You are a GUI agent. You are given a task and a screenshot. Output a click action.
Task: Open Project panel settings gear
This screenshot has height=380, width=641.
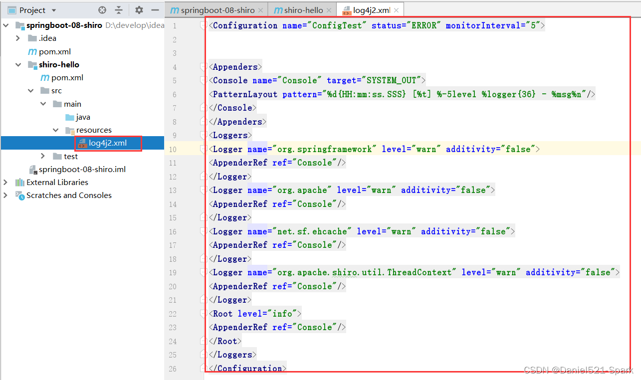[x=139, y=10]
